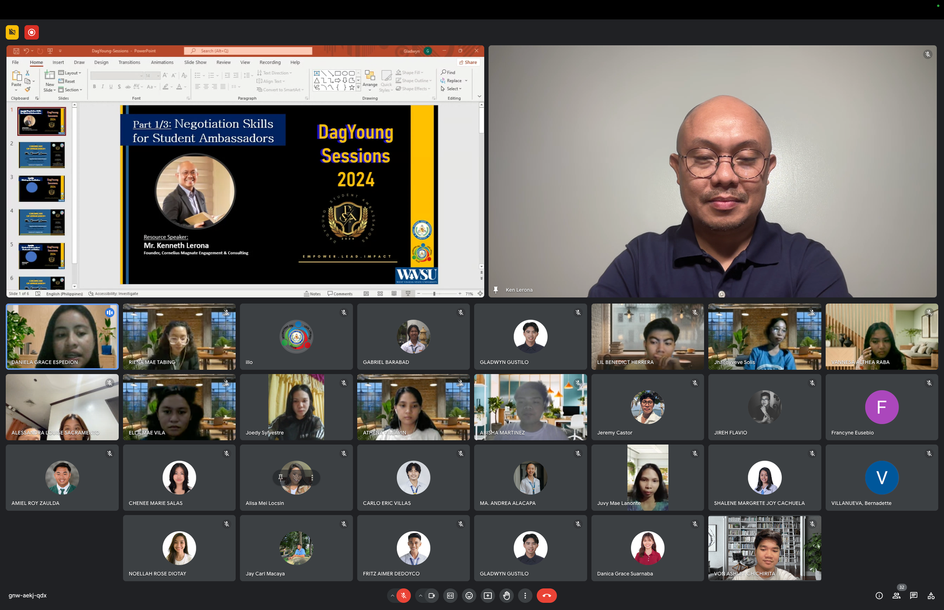Expand audio settings arrow beside microphone
The height and width of the screenshot is (610, 944).
coord(392,596)
